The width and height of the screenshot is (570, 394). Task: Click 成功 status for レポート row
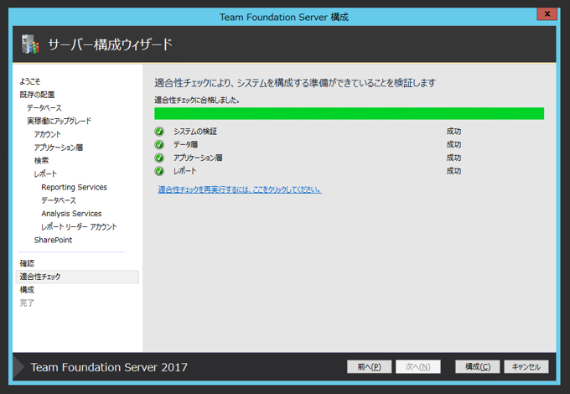click(453, 171)
